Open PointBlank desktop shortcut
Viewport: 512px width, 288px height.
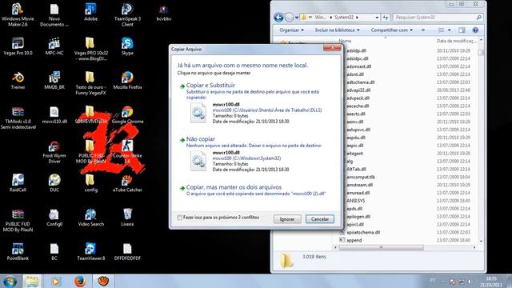click(x=18, y=251)
